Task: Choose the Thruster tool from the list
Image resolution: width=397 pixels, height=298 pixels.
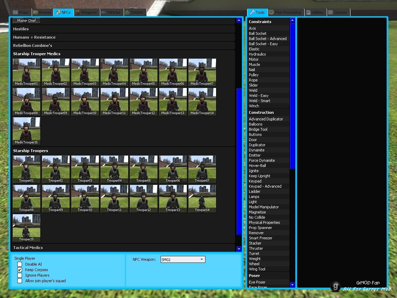Action: click(x=256, y=248)
